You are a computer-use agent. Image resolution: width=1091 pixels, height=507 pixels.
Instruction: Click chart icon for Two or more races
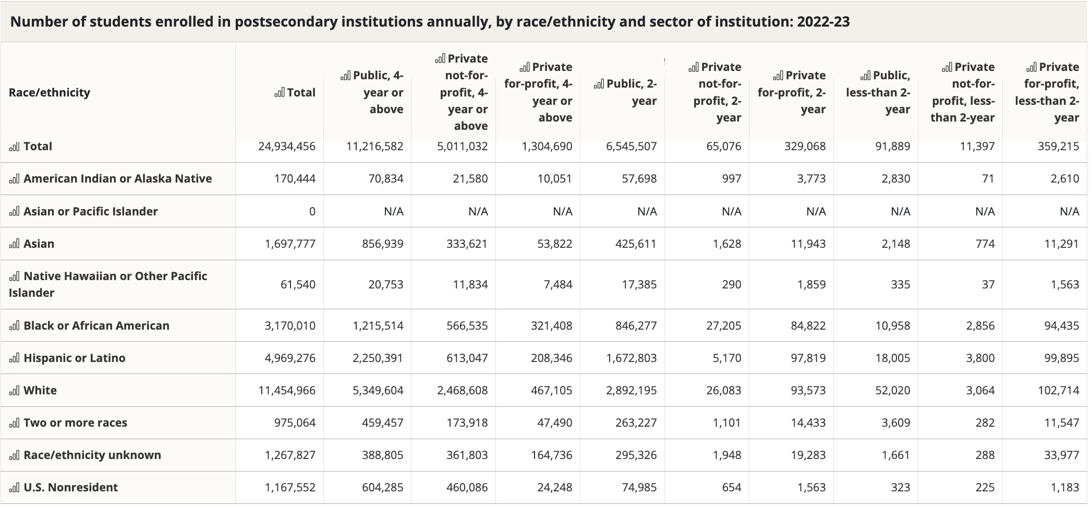14,423
